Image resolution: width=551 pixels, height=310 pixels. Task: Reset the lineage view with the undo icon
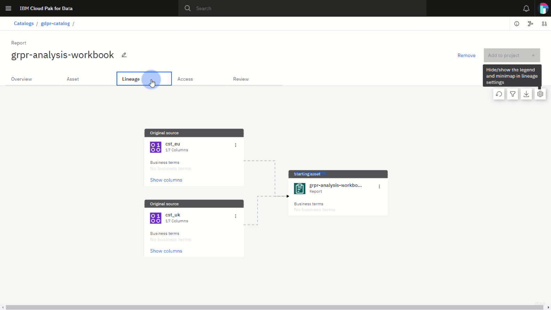pos(499,94)
